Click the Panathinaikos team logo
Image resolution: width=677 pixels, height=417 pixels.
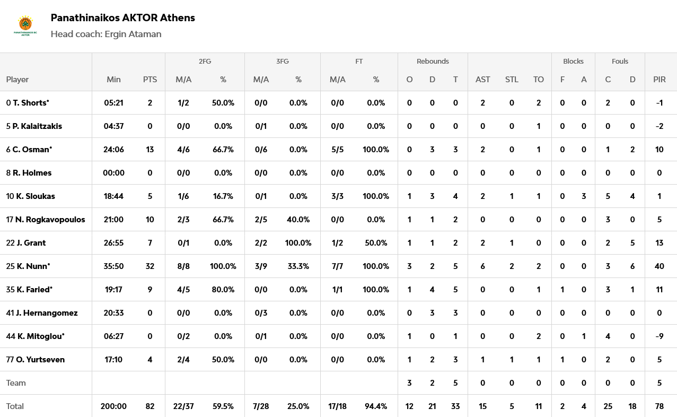[x=25, y=25]
